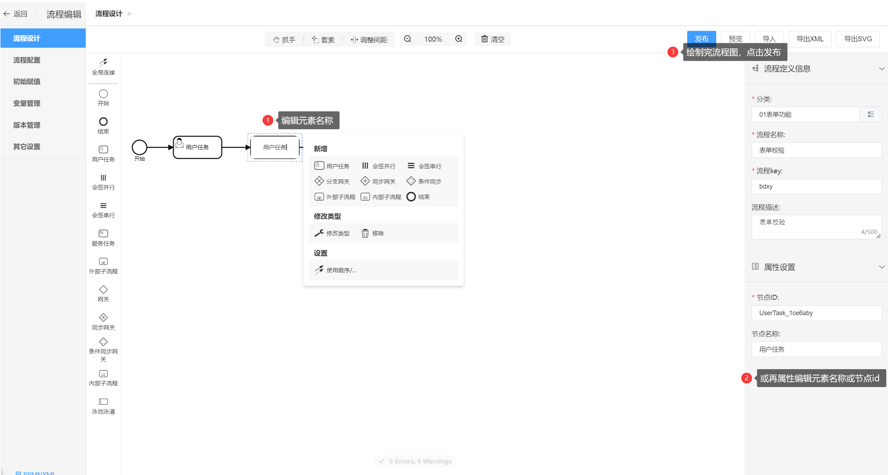Focus the 节点ID input field

(x=816, y=313)
